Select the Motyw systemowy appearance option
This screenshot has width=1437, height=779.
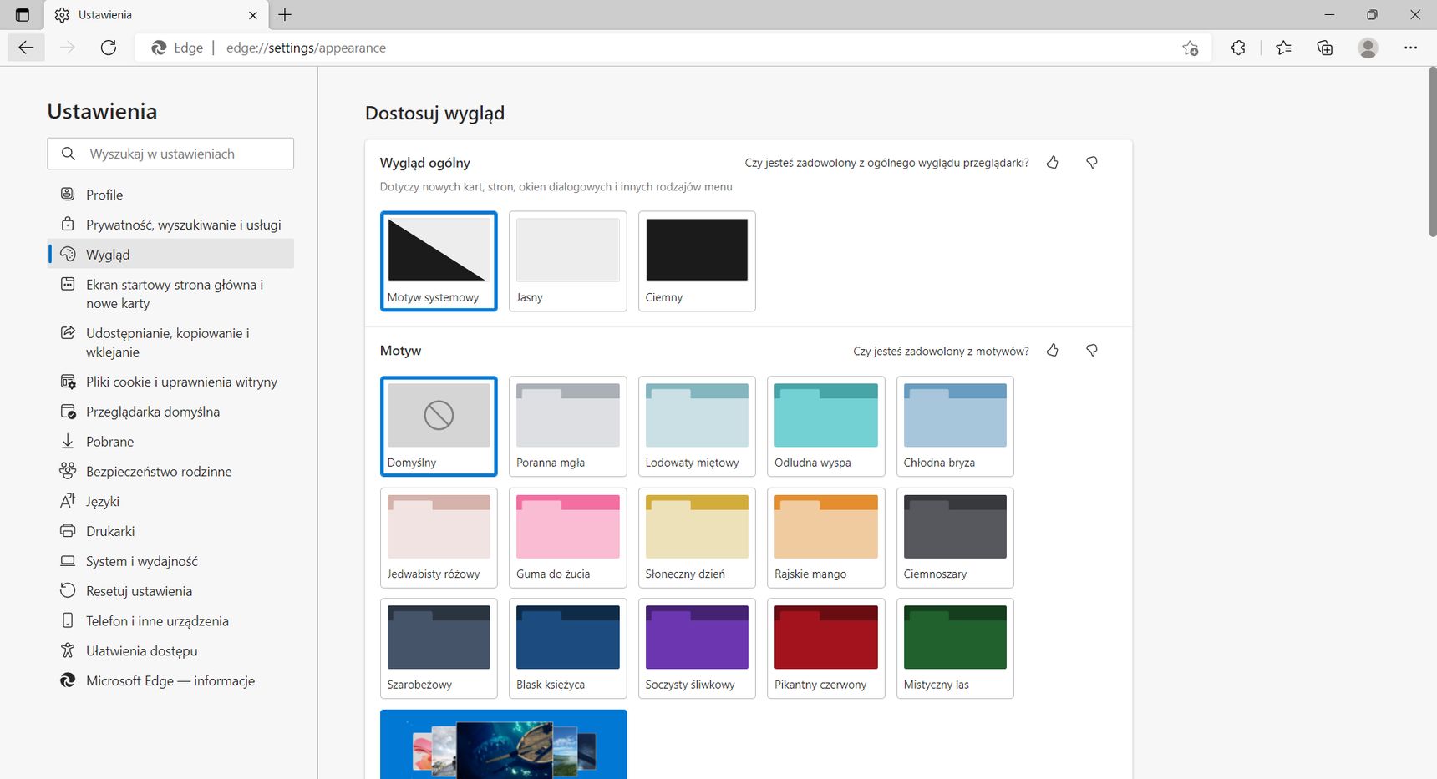point(439,261)
